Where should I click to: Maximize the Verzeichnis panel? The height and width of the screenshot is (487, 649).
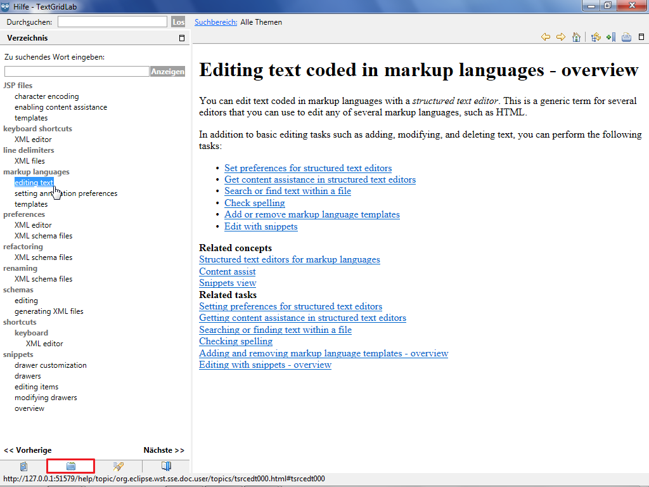[182, 38]
